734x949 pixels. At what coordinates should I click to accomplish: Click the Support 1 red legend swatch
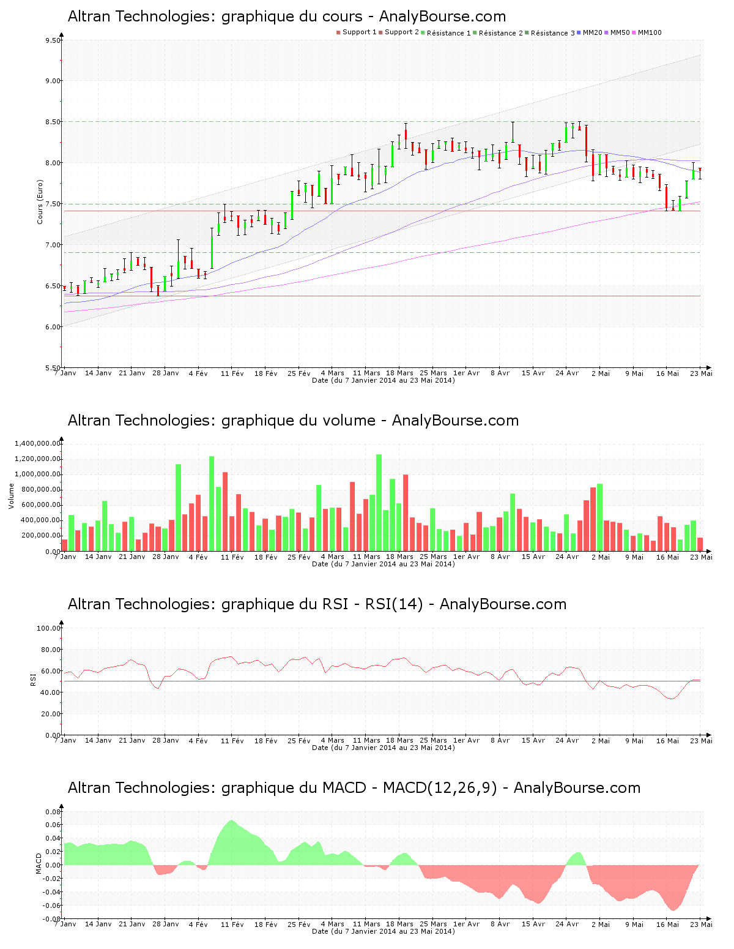[338, 32]
